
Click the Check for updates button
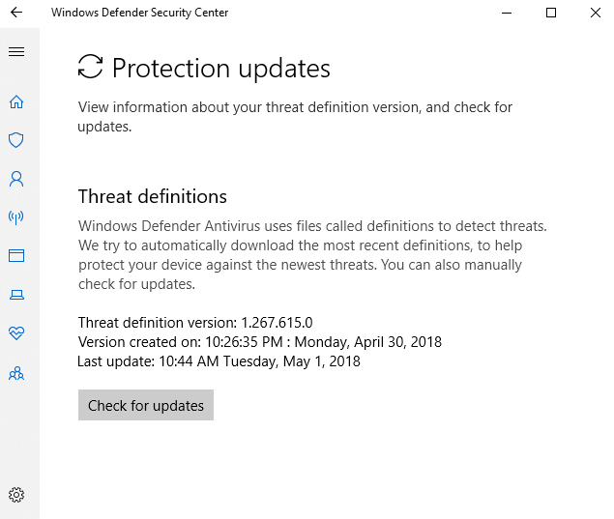pos(146,406)
